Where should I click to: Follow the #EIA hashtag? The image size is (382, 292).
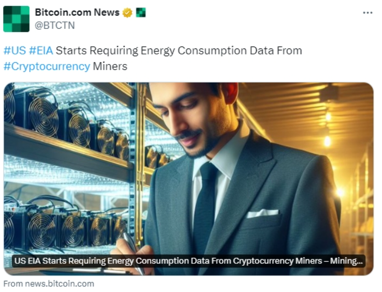point(41,51)
